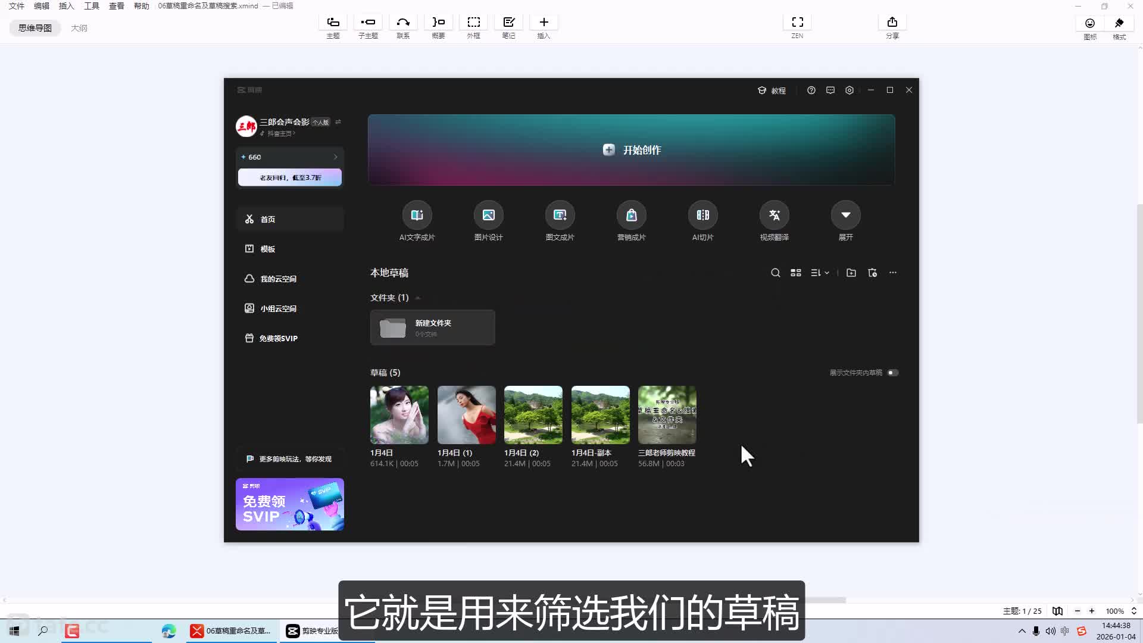
Task: Open 图片设计 tool
Action: tap(488, 216)
